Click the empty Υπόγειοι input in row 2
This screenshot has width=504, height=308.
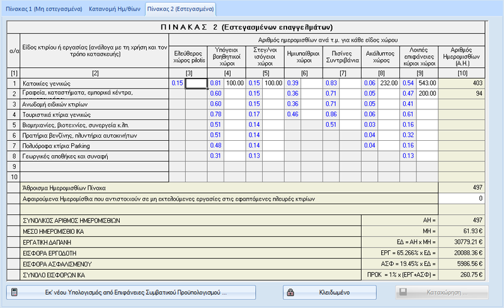click(x=234, y=94)
